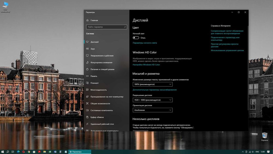The width and height of the screenshot is (273, 154).
Task: Launch Opera from the taskbar
Action: coord(23,152)
